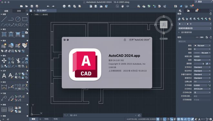Image resolution: width=213 pixels, height=121 pixels.
Task: Click the new drawing tab plus button
Action: (35, 11)
